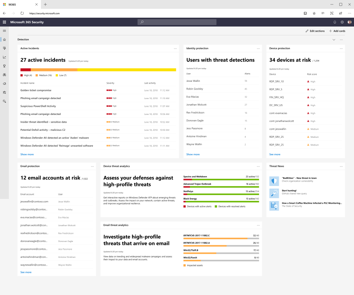
Task: Show more active incidents
Action: [27, 154]
